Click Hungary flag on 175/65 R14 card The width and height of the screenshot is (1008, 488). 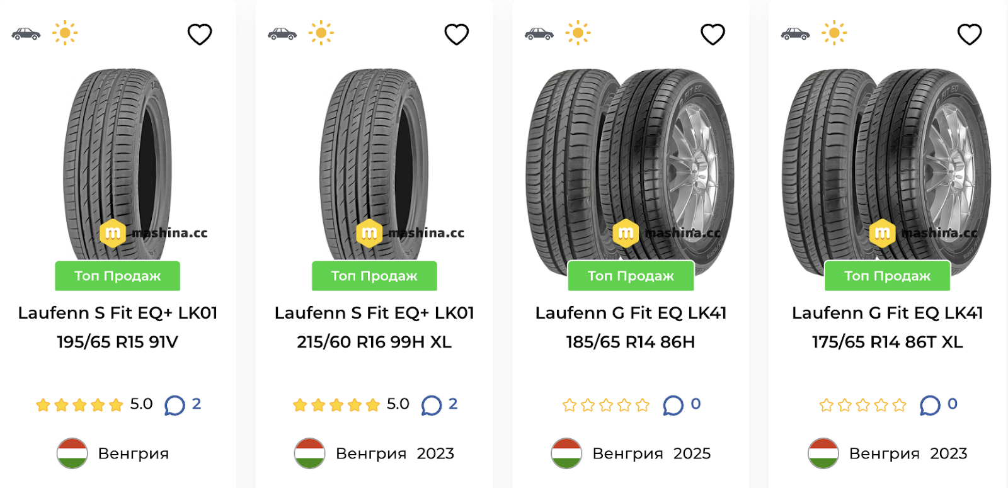point(823,453)
